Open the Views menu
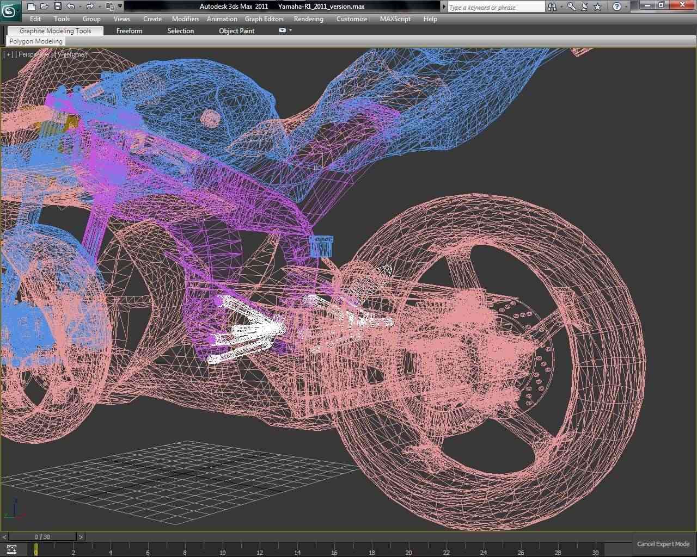697x557 pixels. coord(122,18)
